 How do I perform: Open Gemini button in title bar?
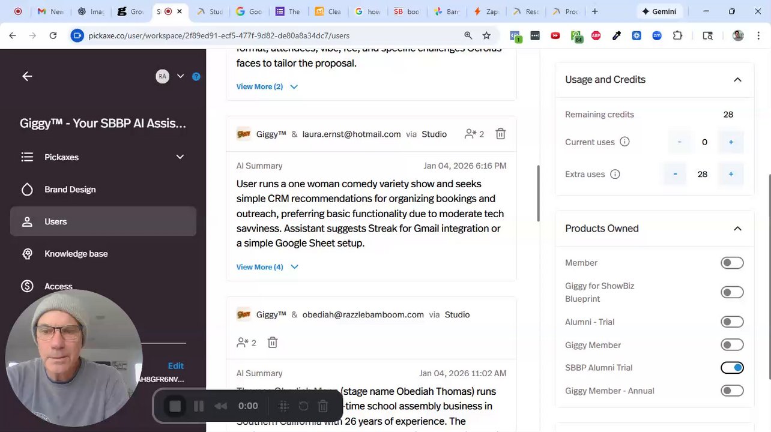point(659,11)
